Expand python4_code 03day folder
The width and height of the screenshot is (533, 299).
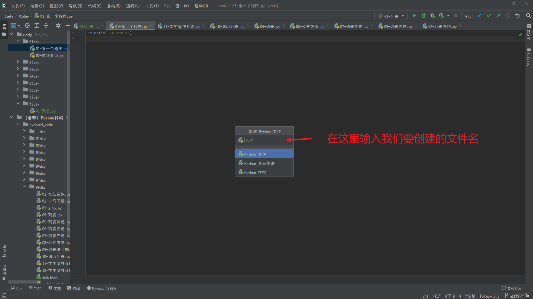coord(24,152)
